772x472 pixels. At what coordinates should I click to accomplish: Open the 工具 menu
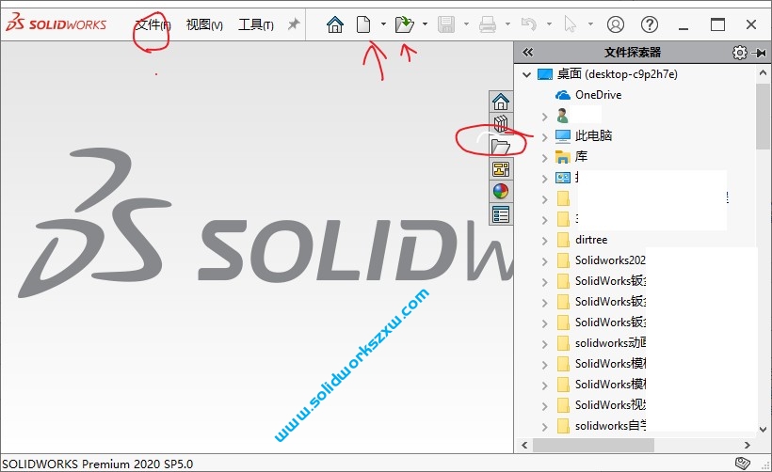coord(255,24)
